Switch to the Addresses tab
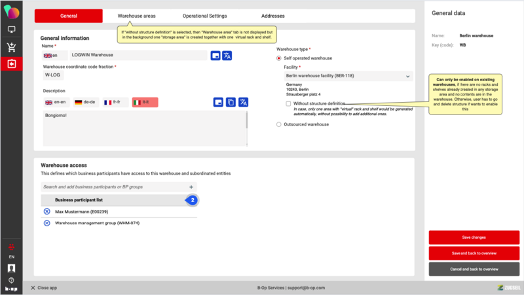524x295 pixels. (272, 16)
